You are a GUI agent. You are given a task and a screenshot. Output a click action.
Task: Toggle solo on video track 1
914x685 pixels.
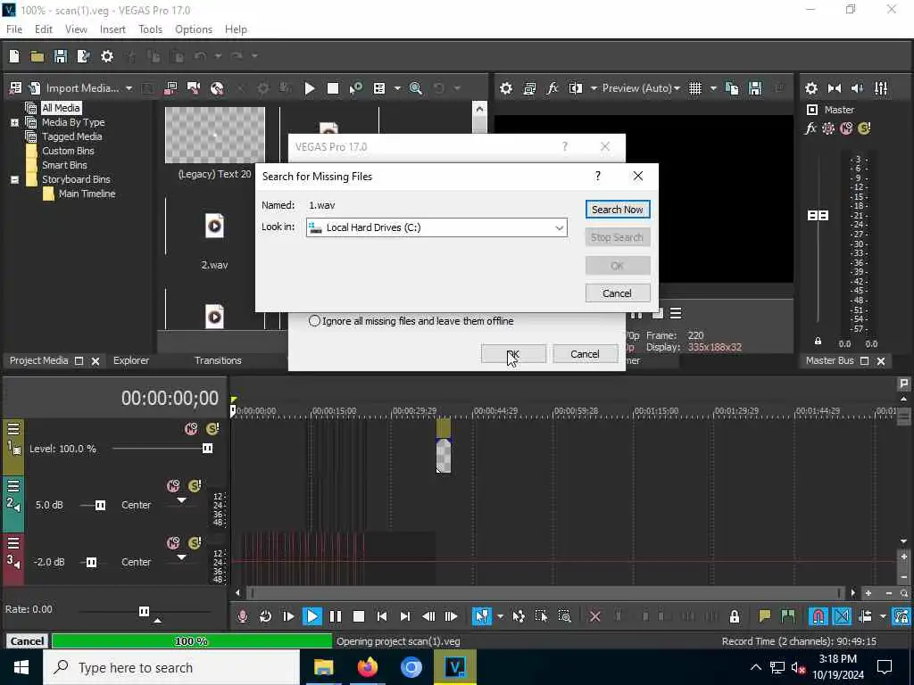pos(212,429)
